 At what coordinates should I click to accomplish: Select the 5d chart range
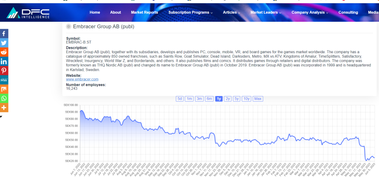180,99
